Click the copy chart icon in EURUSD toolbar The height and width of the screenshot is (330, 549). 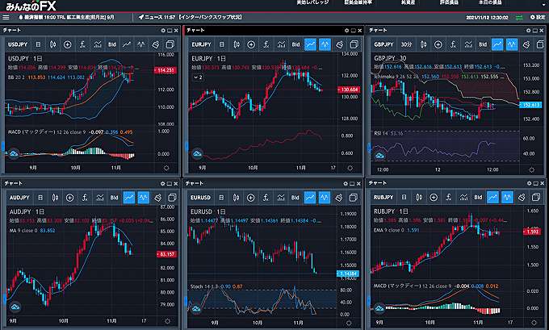tap(354, 198)
